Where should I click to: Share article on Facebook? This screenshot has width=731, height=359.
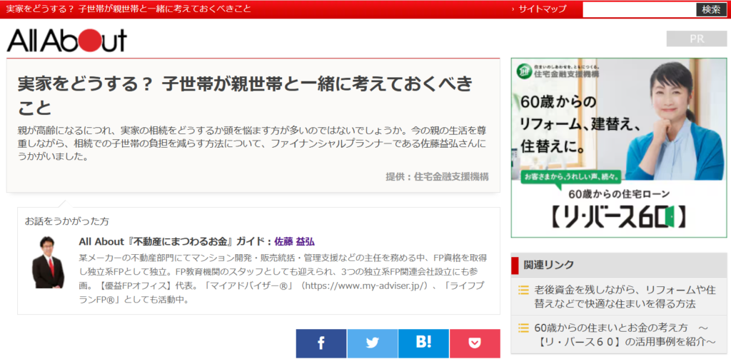coord(321,343)
